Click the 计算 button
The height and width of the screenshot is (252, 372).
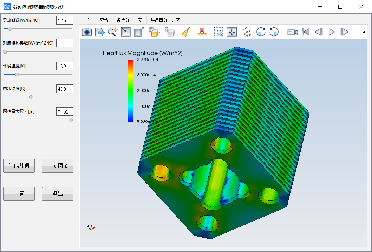click(19, 194)
